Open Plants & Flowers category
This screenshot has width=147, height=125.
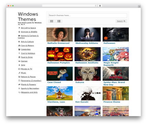(29, 85)
